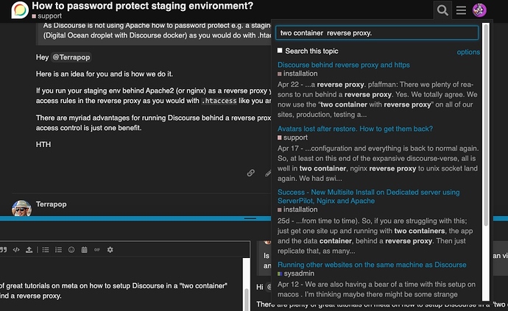Insert date with calendar icon
Screen dimensions: 508x311
tap(84, 250)
